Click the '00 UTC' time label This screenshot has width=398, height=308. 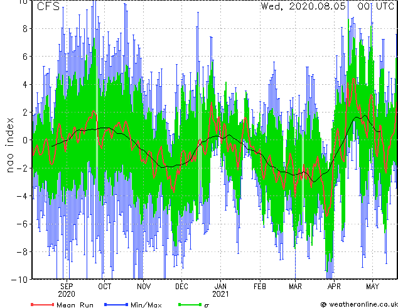click(x=375, y=6)
